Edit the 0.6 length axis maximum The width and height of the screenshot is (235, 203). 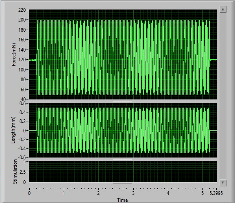click(x=23, y=104)
